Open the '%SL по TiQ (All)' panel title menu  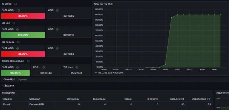point(103,4)
